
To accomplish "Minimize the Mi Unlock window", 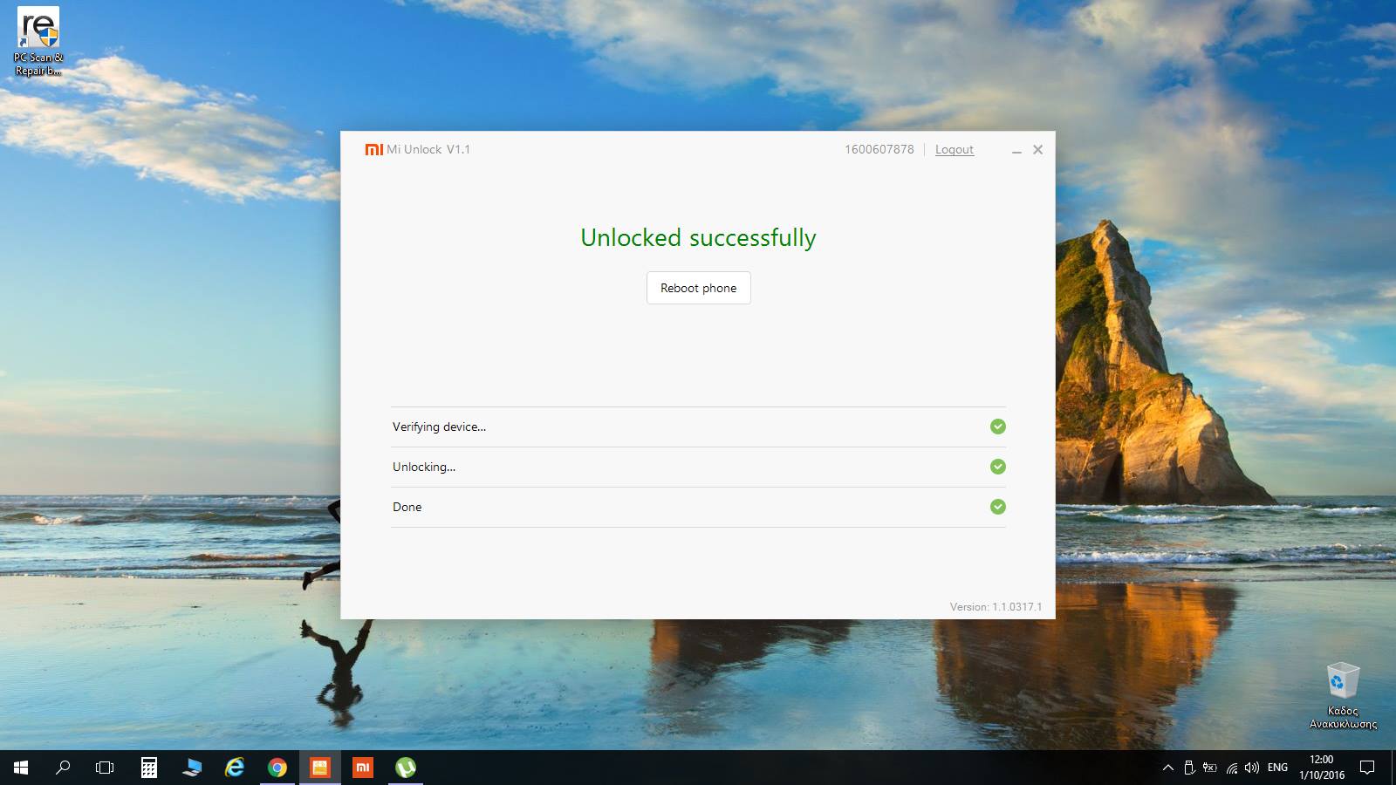I will [1016, 150].
